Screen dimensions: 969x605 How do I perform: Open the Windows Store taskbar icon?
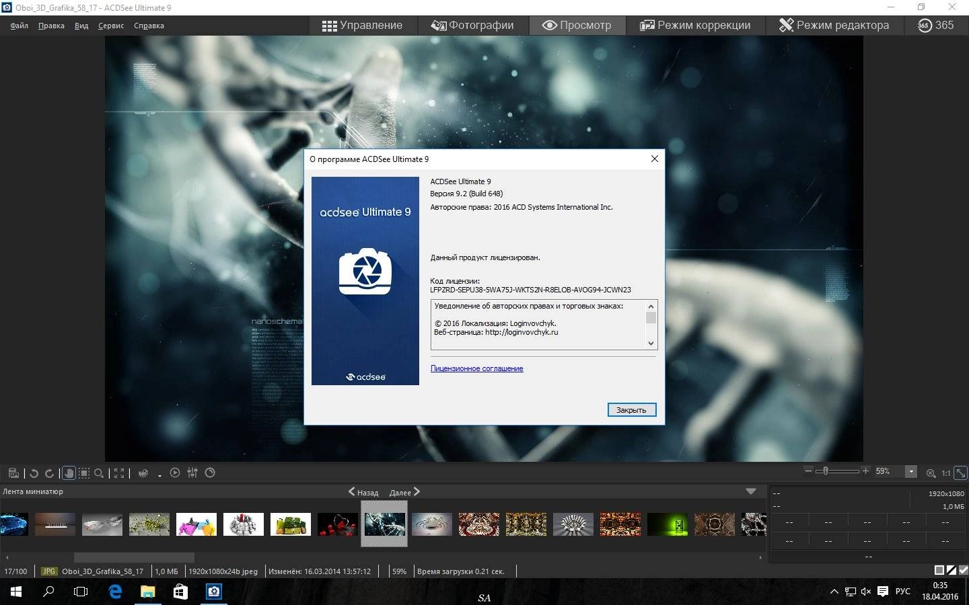(x=180, y=592)
